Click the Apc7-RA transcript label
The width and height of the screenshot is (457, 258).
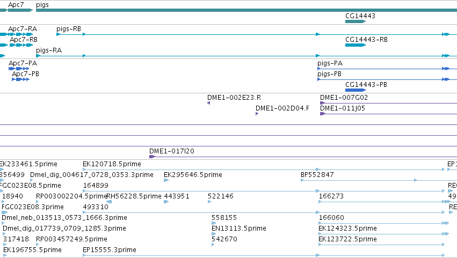(x=23, y=29)
